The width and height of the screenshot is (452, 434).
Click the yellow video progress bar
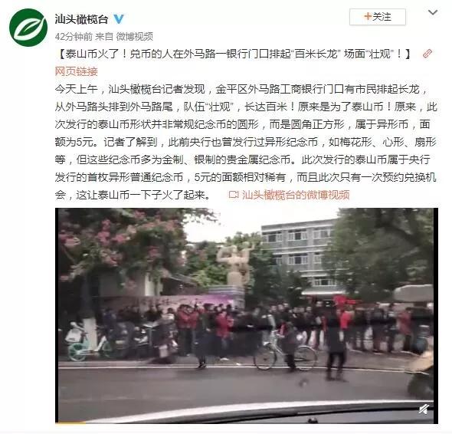[x=70, y=422]
